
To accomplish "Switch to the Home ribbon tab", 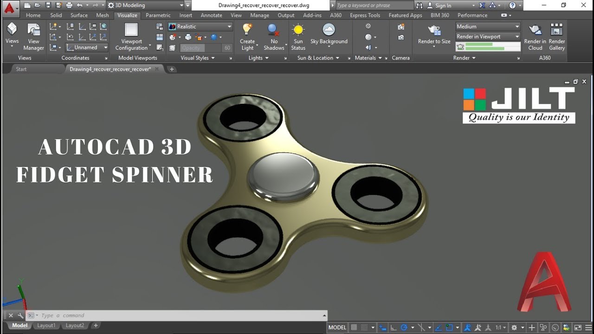I will coord(33,15).
